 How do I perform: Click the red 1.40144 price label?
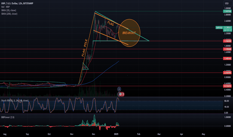point(227,59)
